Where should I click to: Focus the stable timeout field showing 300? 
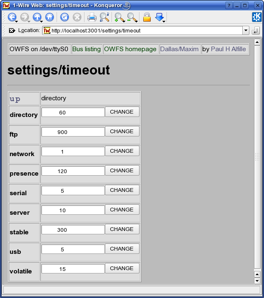tap(73, 230)
